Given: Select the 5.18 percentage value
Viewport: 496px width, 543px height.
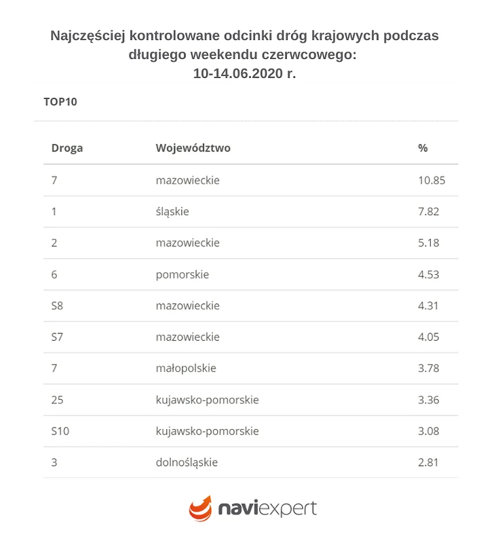Looking at the screenshot, I should coord(429,243).
